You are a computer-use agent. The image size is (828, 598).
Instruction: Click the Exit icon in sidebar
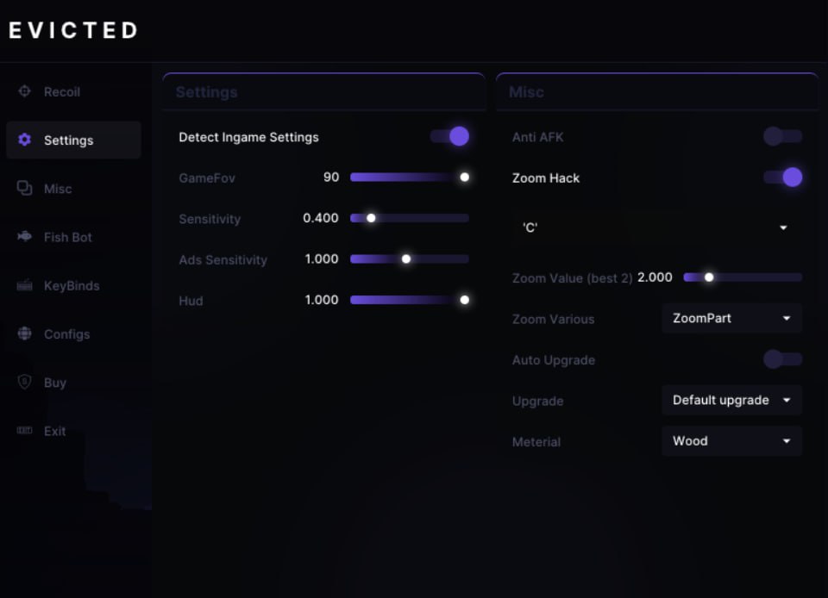[x=24, y=430]
